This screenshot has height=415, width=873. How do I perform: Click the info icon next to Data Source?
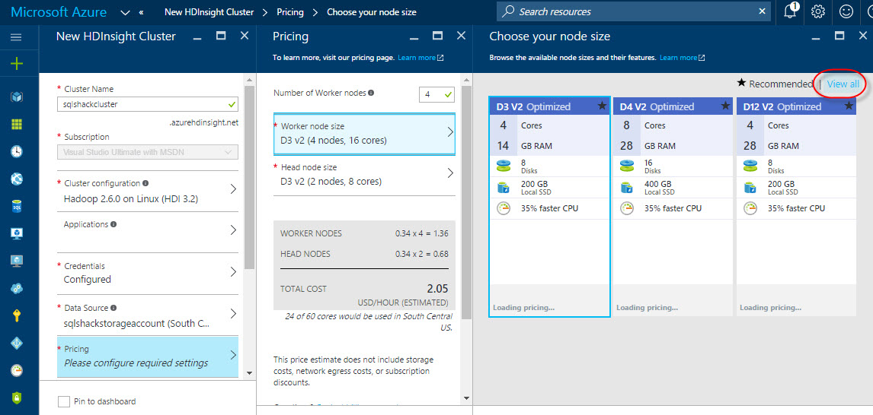pyautogui.click(x=114, y=307)
